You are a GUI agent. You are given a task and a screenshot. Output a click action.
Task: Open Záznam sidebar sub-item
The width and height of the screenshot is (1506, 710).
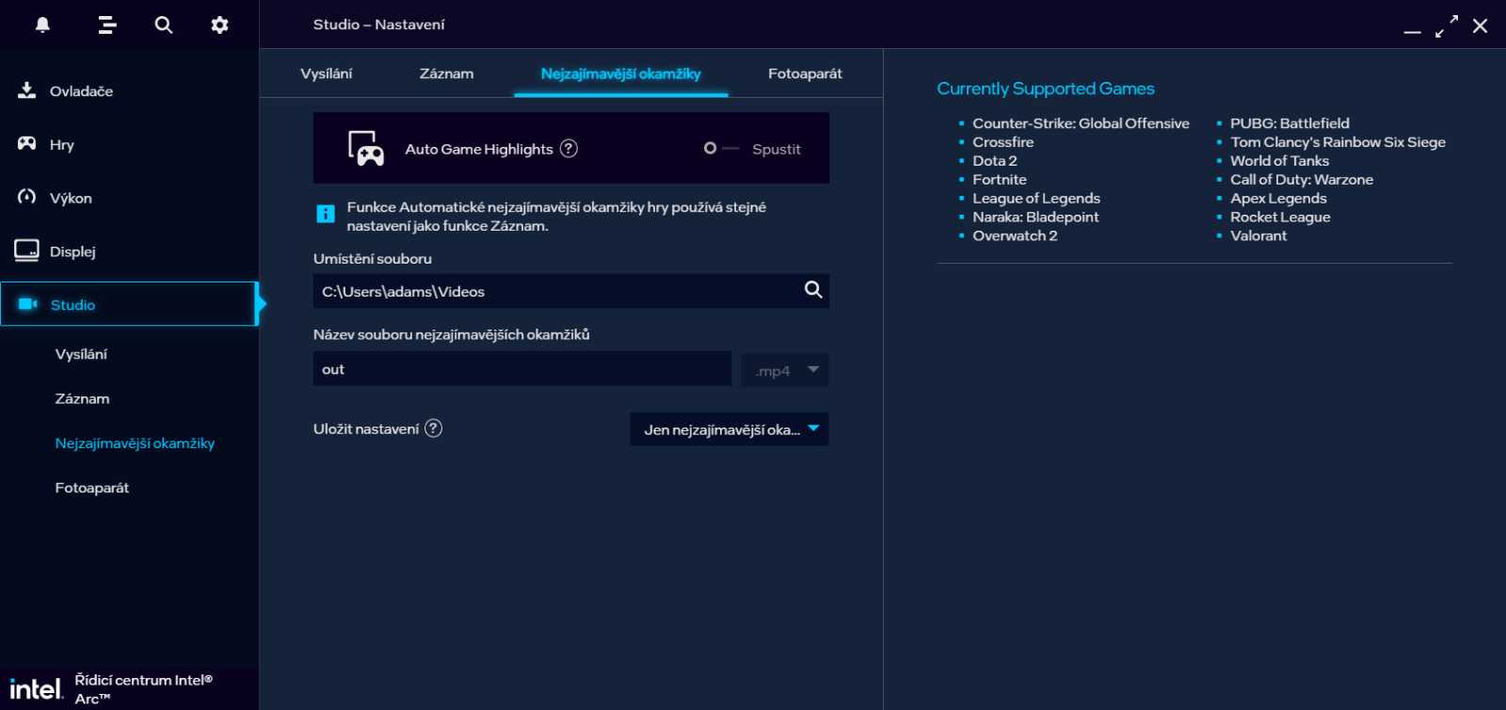coord(82,398)
